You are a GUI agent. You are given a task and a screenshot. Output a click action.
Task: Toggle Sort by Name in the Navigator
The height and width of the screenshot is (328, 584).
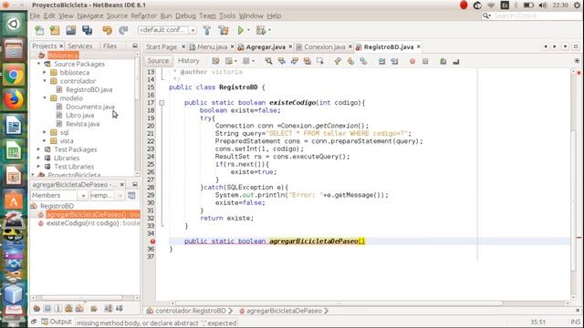[108, 308]
